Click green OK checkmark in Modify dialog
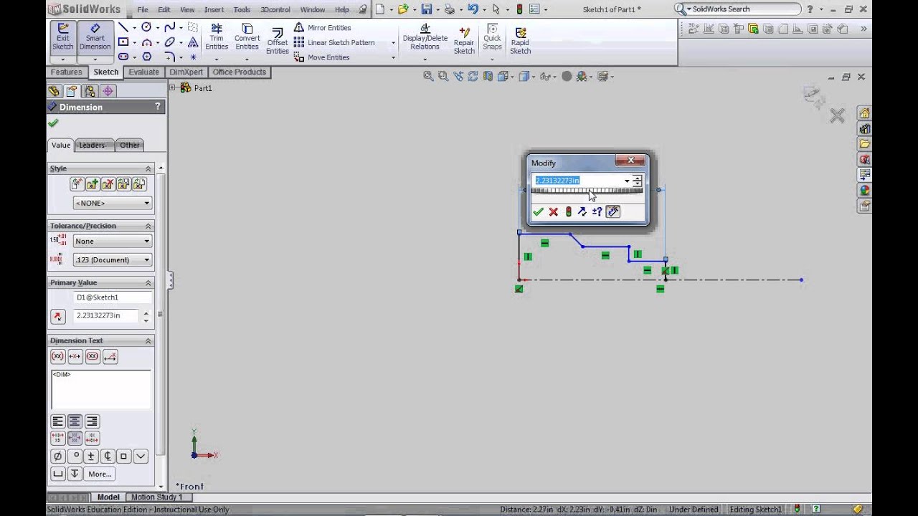Viewport: 918px width, 516px height. (x=538, y=211)
